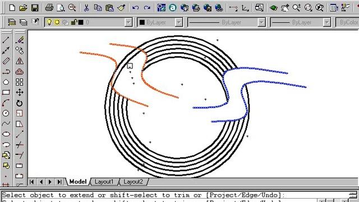
Task: Toggle layer 0 freeze/thaw sun icon
Action: pyautogui.click(x=57, y=22)
